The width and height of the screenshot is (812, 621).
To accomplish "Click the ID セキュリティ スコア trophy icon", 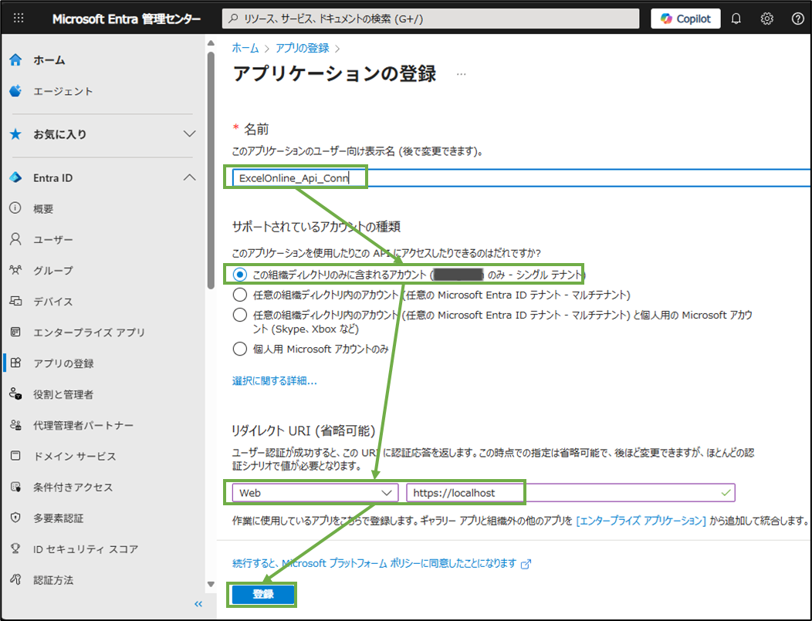I will pos(15,548).
